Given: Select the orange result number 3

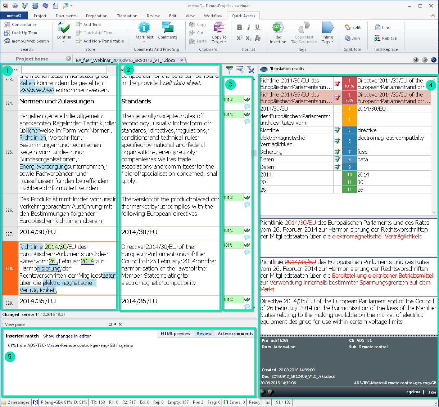Looking at the screenshot, I should tap(349, 108).
